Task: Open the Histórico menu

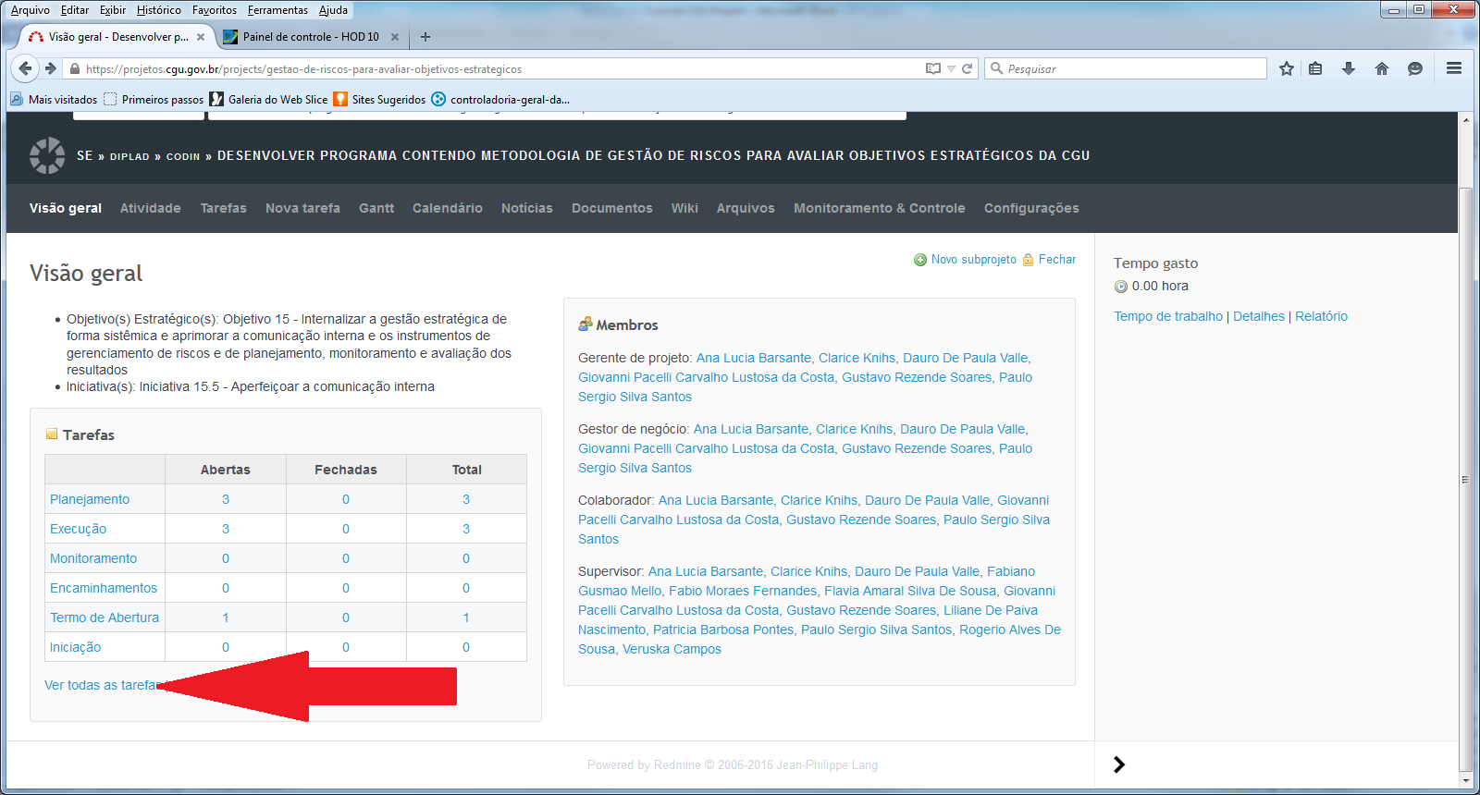Action: (158, 10)
